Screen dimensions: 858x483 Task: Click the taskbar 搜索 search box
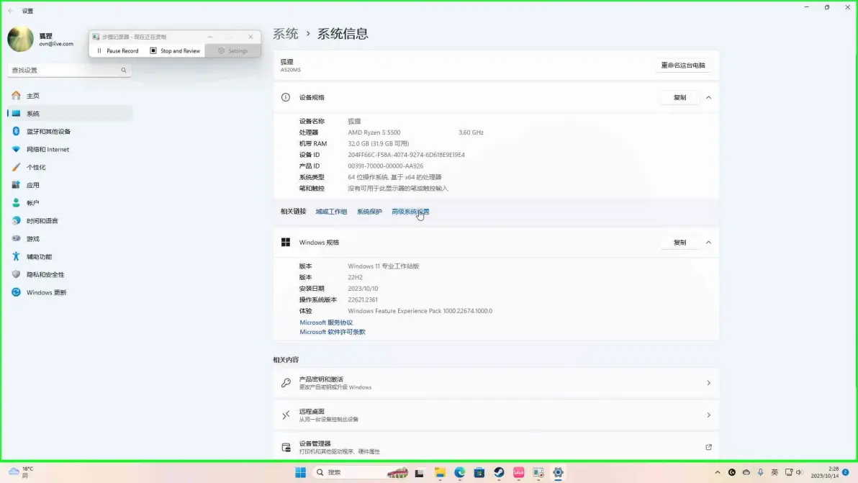pos(361,473)
